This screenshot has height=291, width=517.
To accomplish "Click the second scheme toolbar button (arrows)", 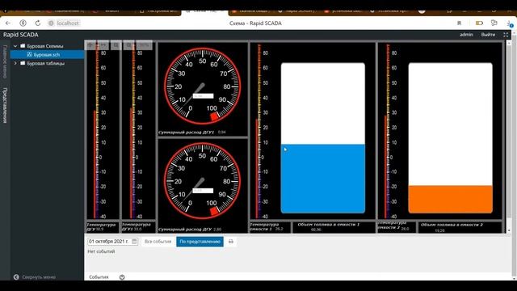I will pyautogui.click(x=103, y=45).
